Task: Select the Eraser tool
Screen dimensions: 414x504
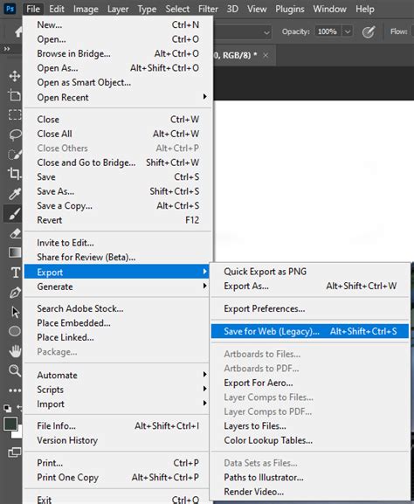Action: [x=15, y=233]
